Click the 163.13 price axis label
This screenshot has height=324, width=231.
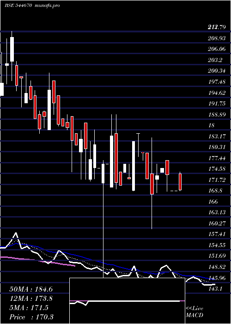(217, 212)
